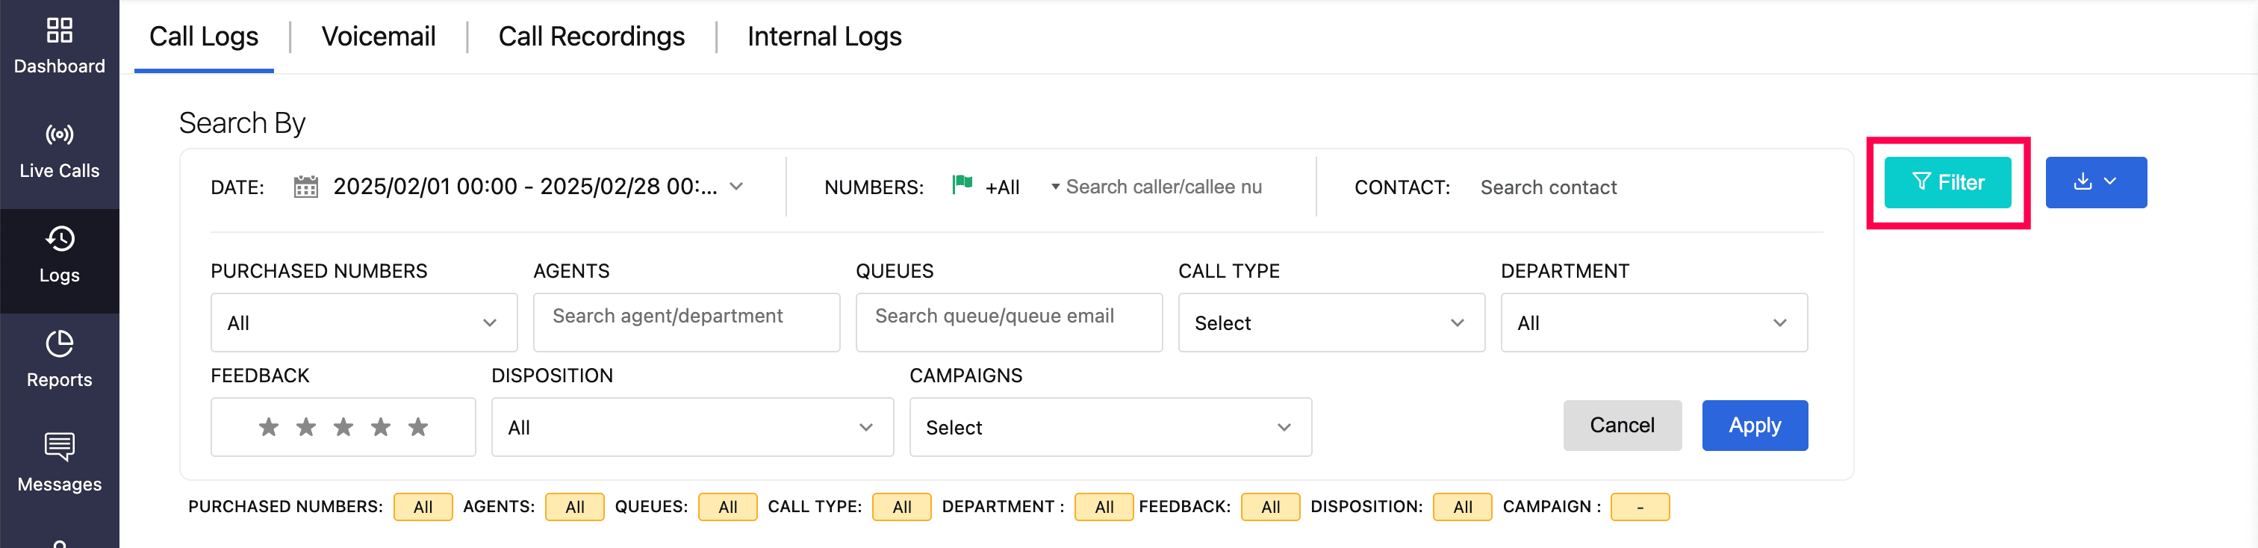Click the Search agent/department field
This screenshot has width=2258, height=548.
(686, 317)
